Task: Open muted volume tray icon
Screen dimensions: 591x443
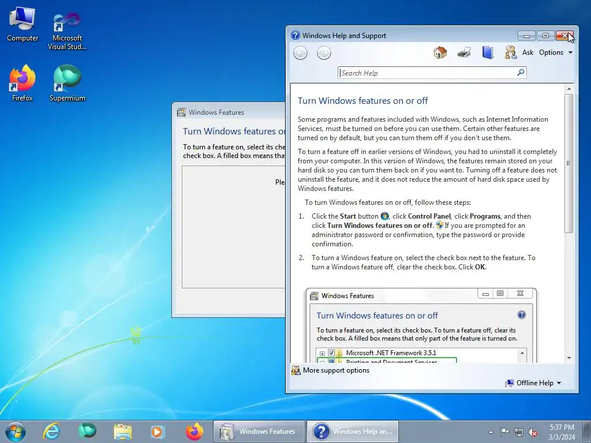Action: coord(533,432)
